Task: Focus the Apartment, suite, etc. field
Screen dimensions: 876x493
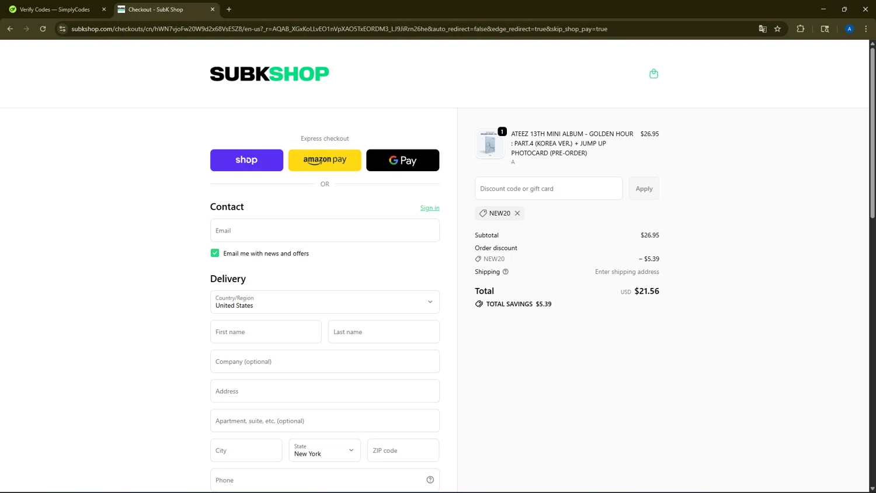Action: click(325, 421)
